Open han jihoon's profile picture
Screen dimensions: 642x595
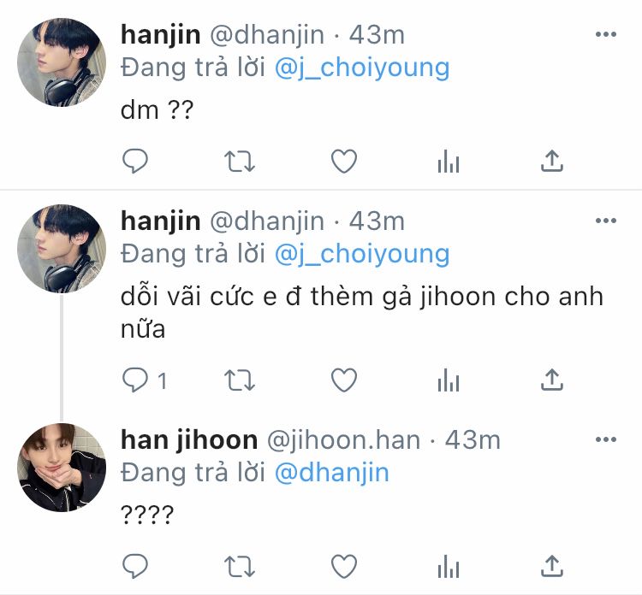pyautogui.click(x=62, y=468)
